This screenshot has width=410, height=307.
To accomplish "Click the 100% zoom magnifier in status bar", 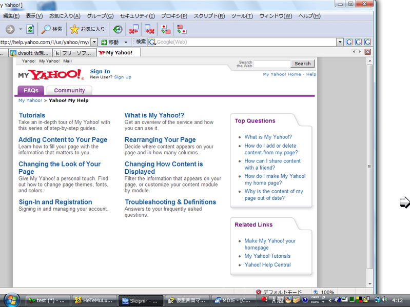I will [316, 292].
